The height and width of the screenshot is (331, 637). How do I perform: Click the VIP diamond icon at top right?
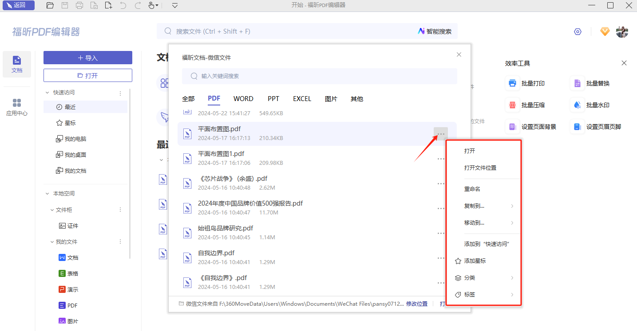[605, 31]
